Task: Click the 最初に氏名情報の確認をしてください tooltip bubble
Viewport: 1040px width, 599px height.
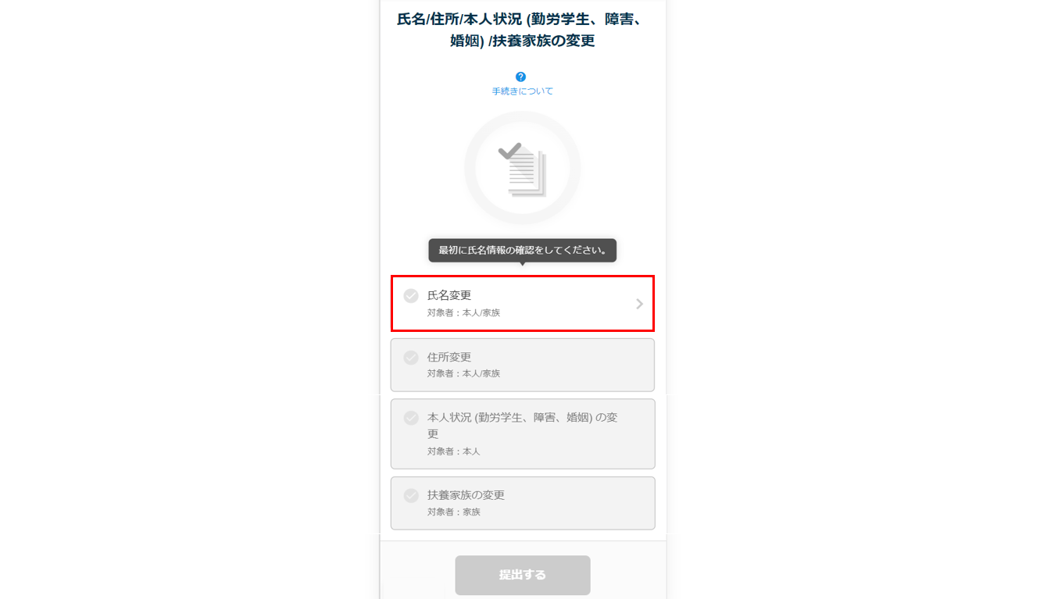Action: click(x=522, y=250)
